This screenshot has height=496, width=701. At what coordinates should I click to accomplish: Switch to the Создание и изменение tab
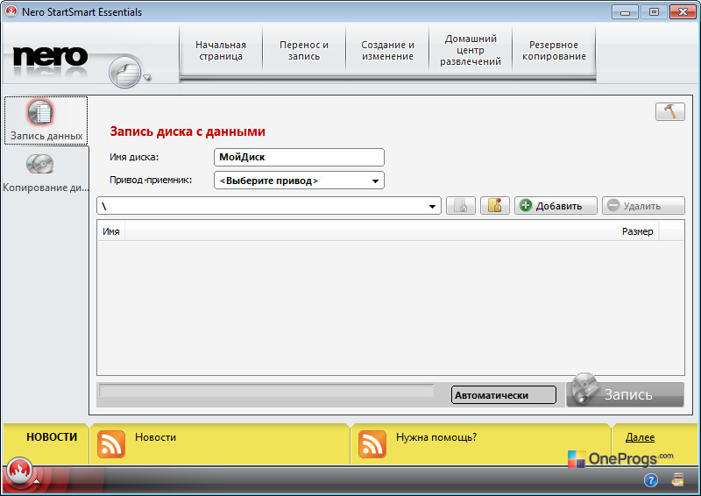[387, 51]
